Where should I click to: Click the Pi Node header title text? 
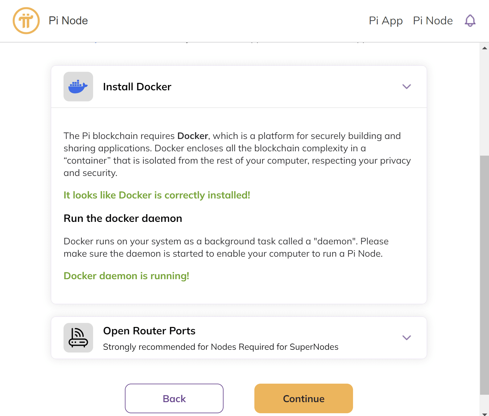tap(68, 21)
